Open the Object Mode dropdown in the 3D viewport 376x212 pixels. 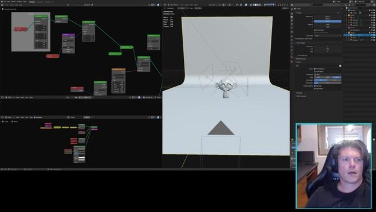(174, 5)
